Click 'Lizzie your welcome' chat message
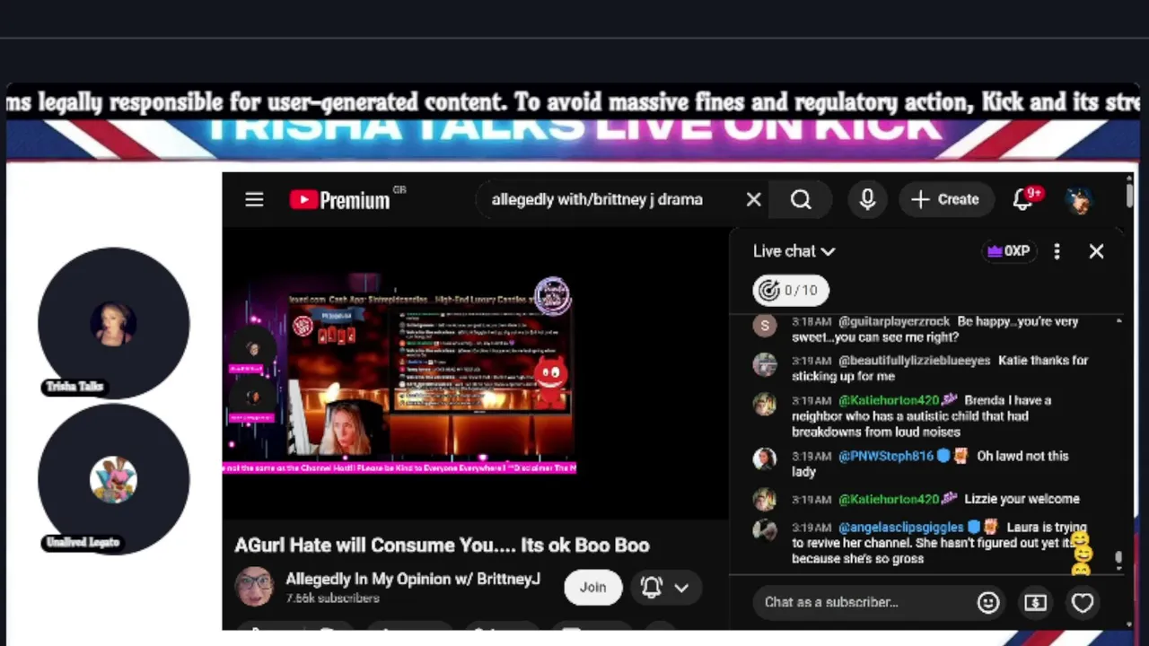Image resolution: width=1149 pixels, height=646 pixels. coord(1022,499)
